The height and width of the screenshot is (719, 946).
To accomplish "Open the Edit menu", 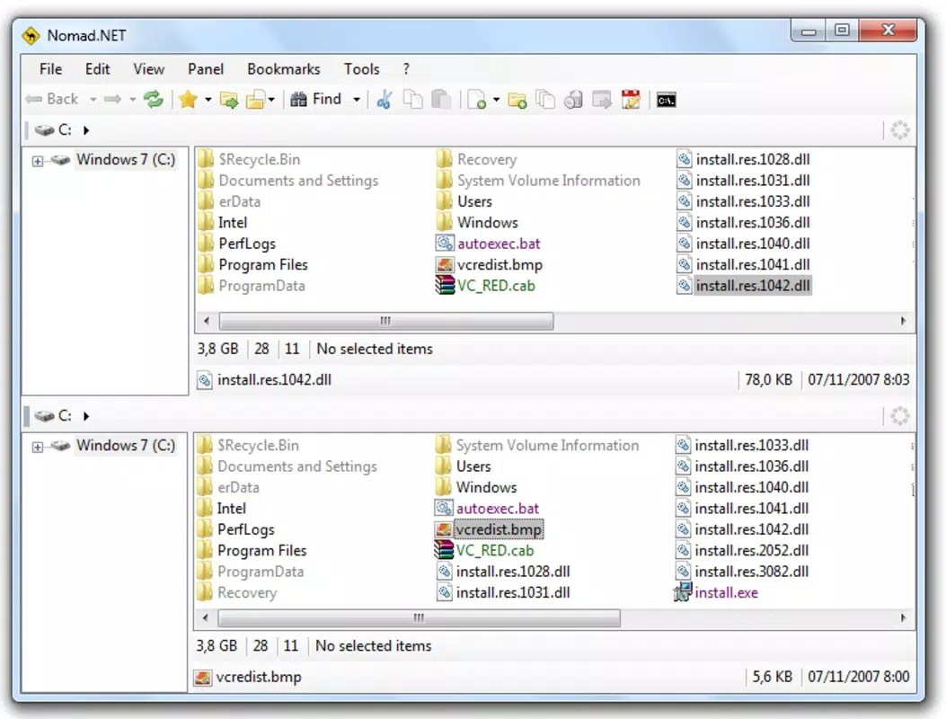I will point(97,69).
